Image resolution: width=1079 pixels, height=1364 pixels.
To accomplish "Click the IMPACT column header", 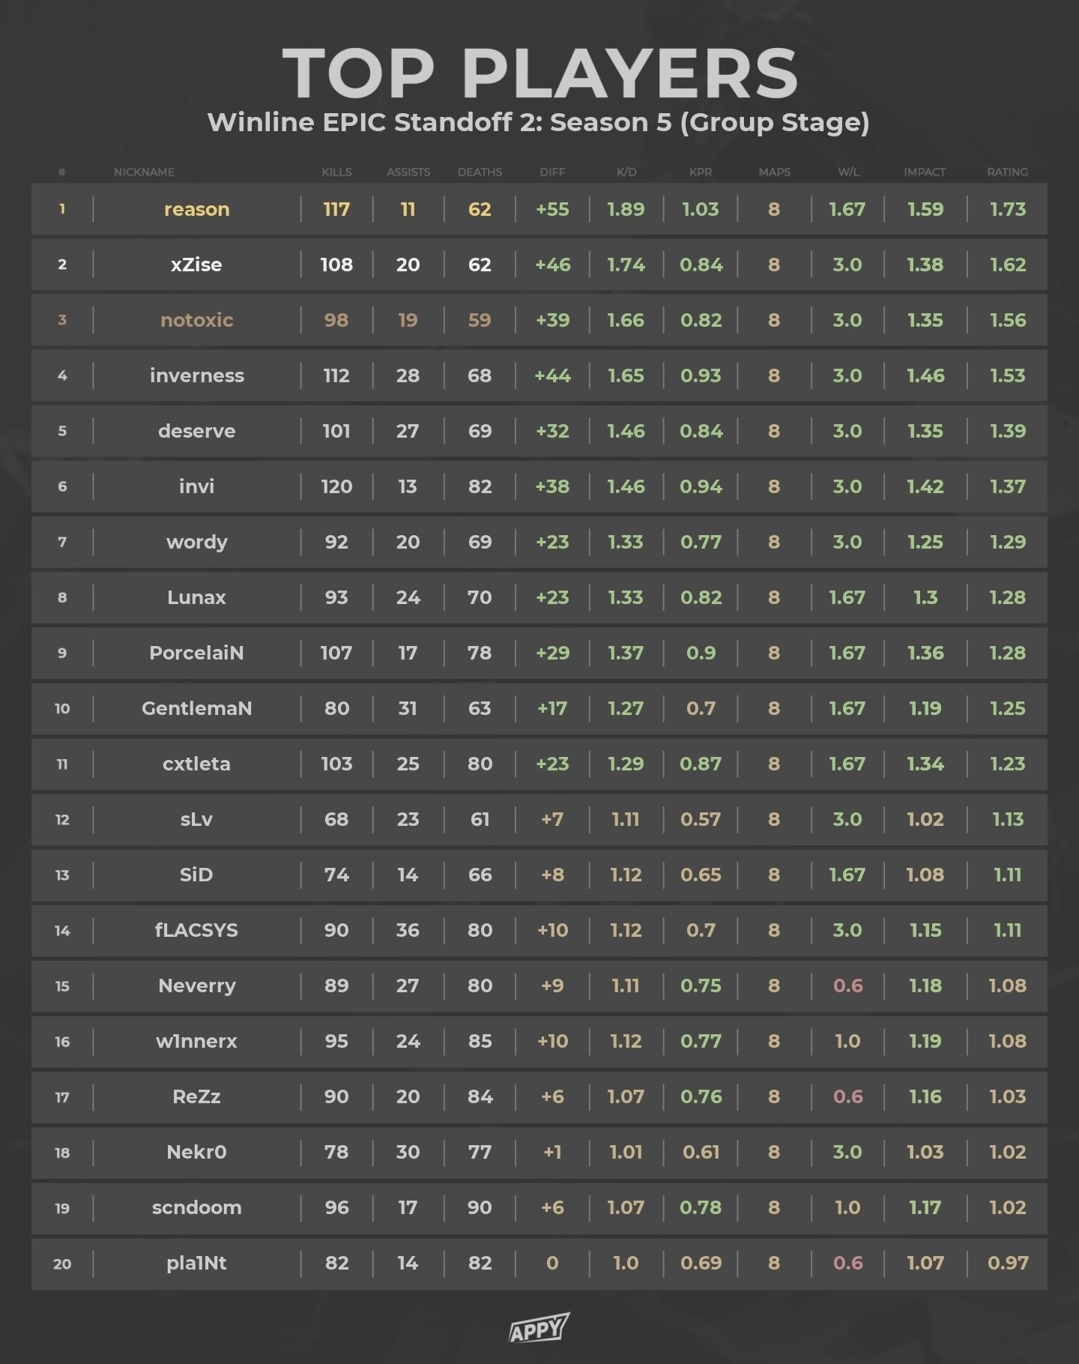I will point(925,172).
